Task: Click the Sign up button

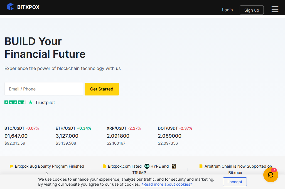Action: [x=251, y=10]
